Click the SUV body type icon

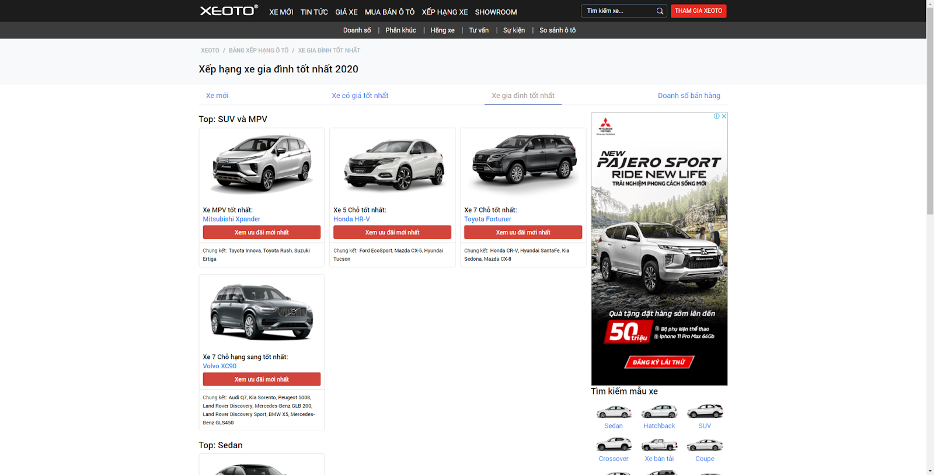[x=705, y=412]
